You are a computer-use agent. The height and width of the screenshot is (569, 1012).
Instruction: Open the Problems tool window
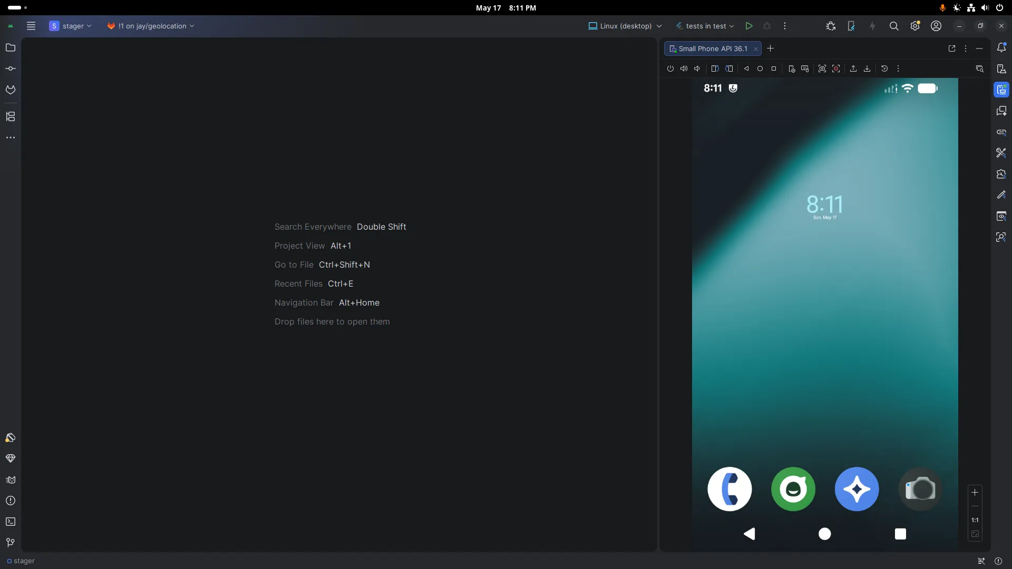10,501
